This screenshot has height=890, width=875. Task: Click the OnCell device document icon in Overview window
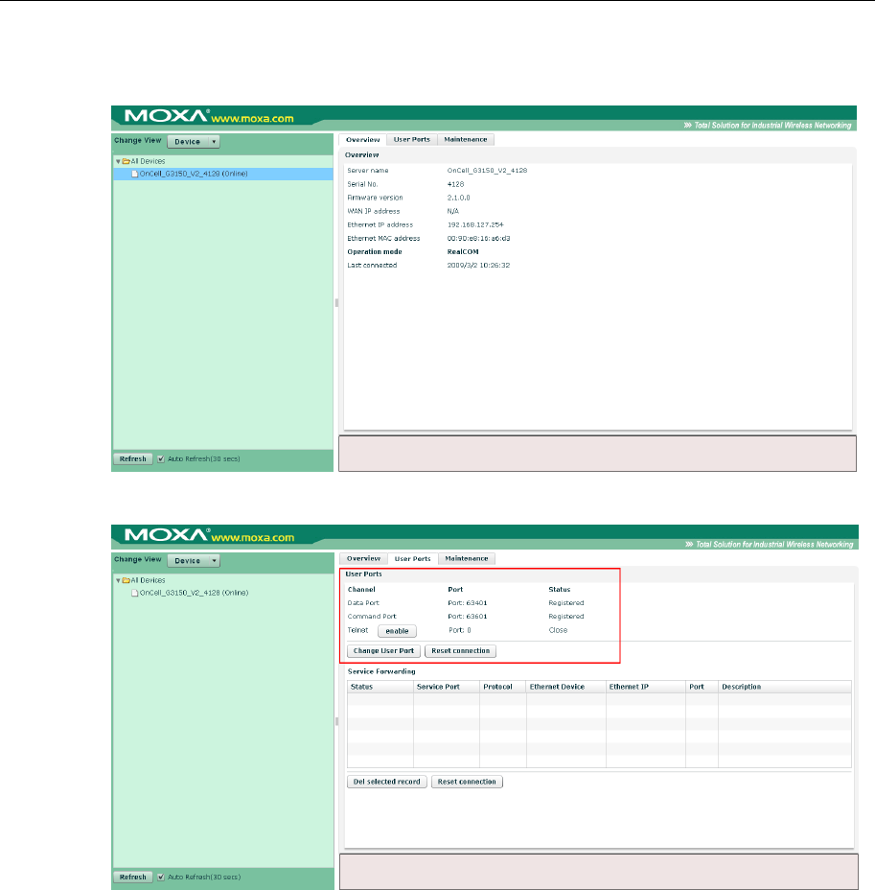pyautogui.click(x=135, y=174)
